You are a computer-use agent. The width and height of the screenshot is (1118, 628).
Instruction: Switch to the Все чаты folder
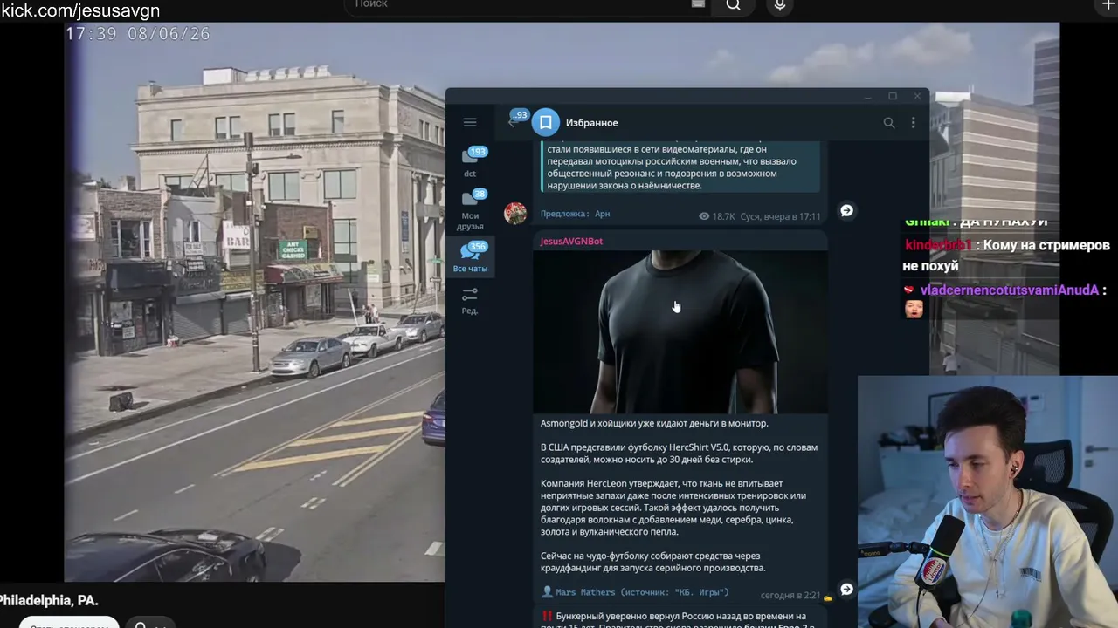tap(471, 257)
